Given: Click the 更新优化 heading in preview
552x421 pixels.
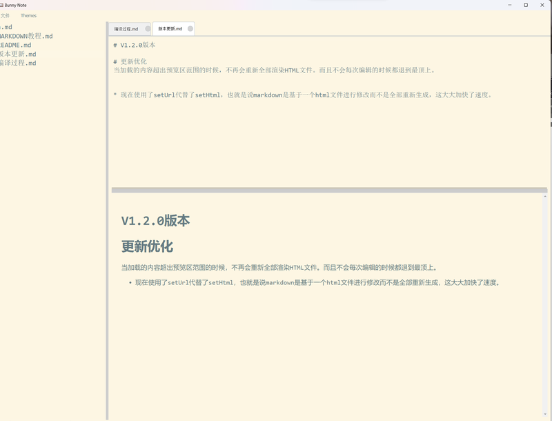Looking at the screenshot, I should coord(147,246).
